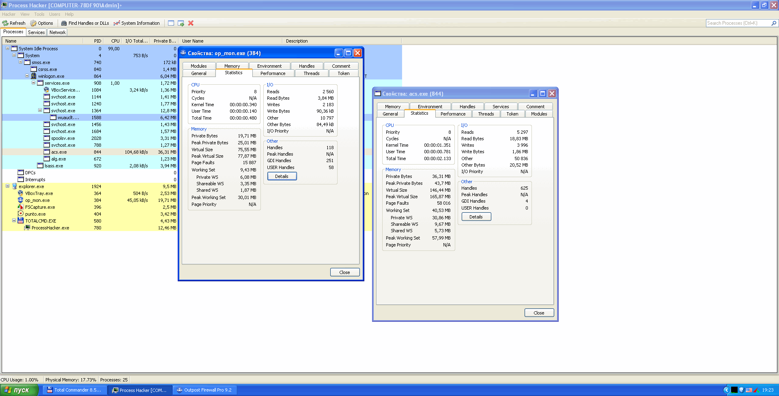Image resolution: width=779 pixels, height=396 pixels.
Task: Click the find window toolbar icon
Action: [x=171, y=23]
